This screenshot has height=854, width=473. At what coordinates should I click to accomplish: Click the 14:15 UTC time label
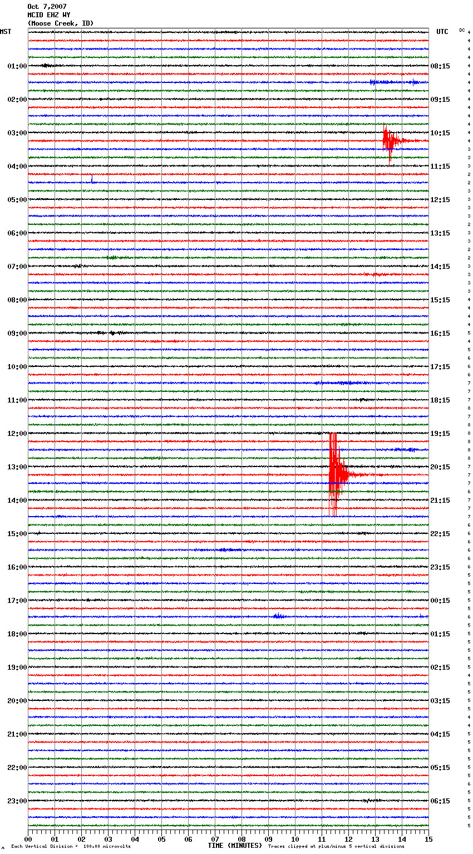(440, 267)
